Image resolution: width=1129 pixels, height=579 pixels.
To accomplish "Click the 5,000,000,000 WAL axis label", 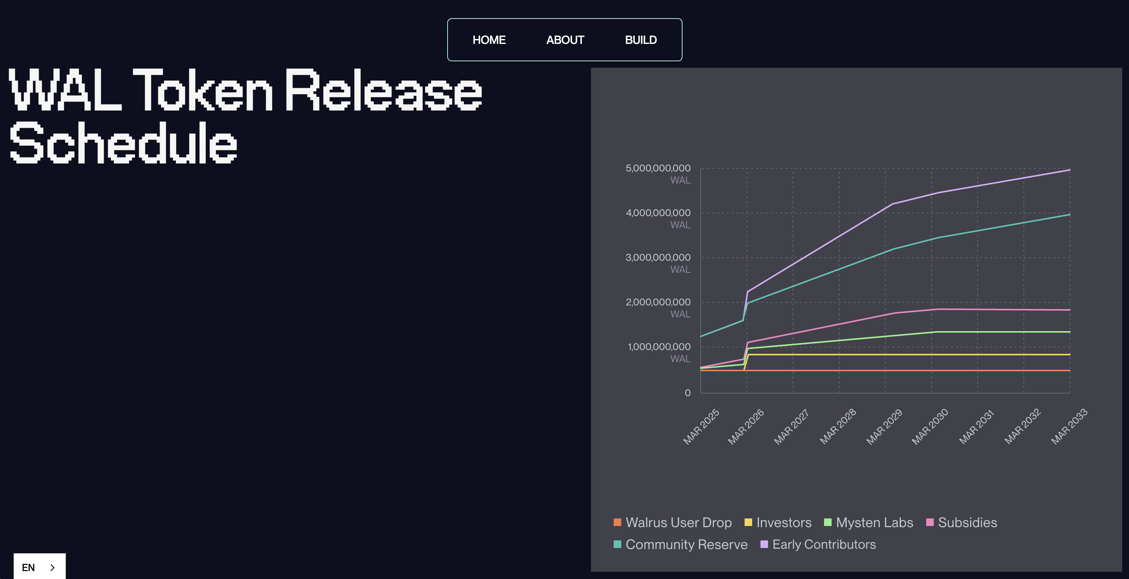I will click(658, 168).
